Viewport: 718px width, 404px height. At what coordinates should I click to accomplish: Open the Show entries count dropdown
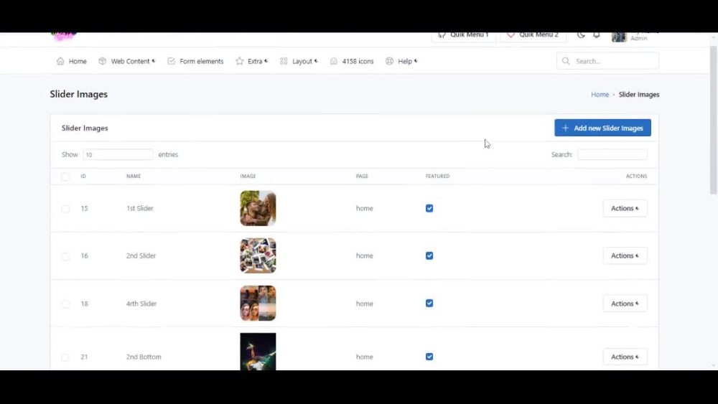point(118,155)
